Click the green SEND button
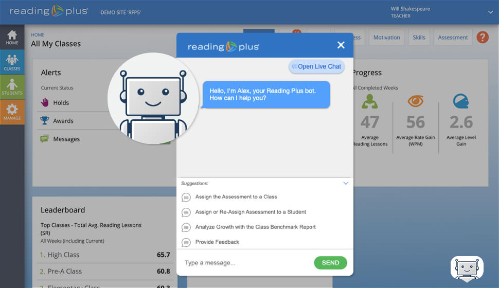 [330, 263]
